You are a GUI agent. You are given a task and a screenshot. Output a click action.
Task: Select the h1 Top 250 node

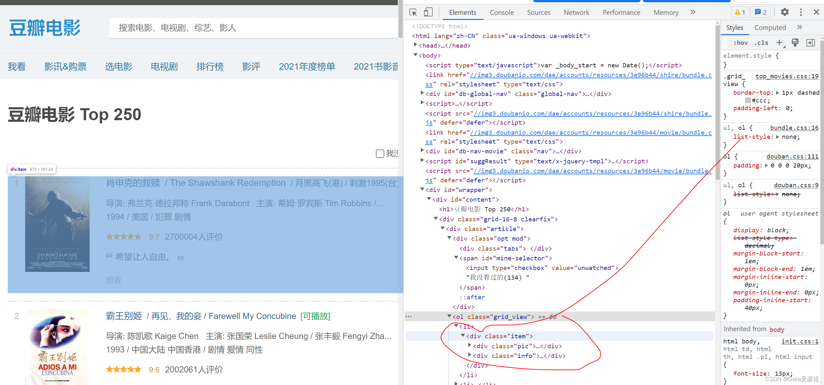(x=484, y=209)
